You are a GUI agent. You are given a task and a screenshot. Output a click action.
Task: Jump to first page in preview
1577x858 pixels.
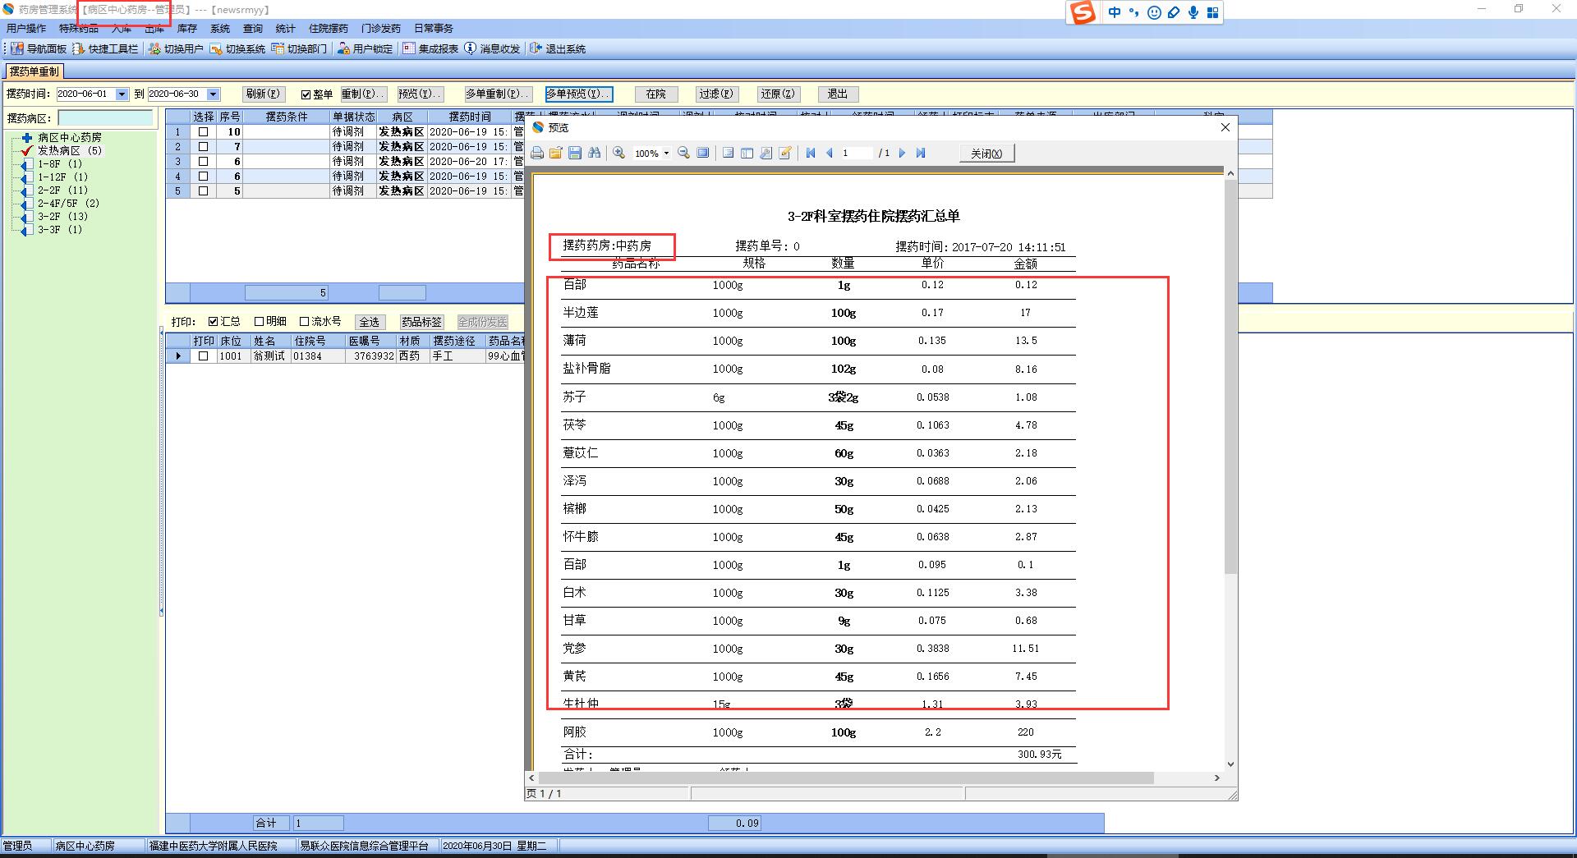(811, 154)
